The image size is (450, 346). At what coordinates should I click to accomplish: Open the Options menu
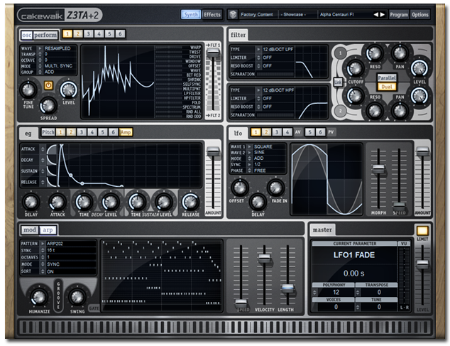pyautogui.click(x=420, y=14)
